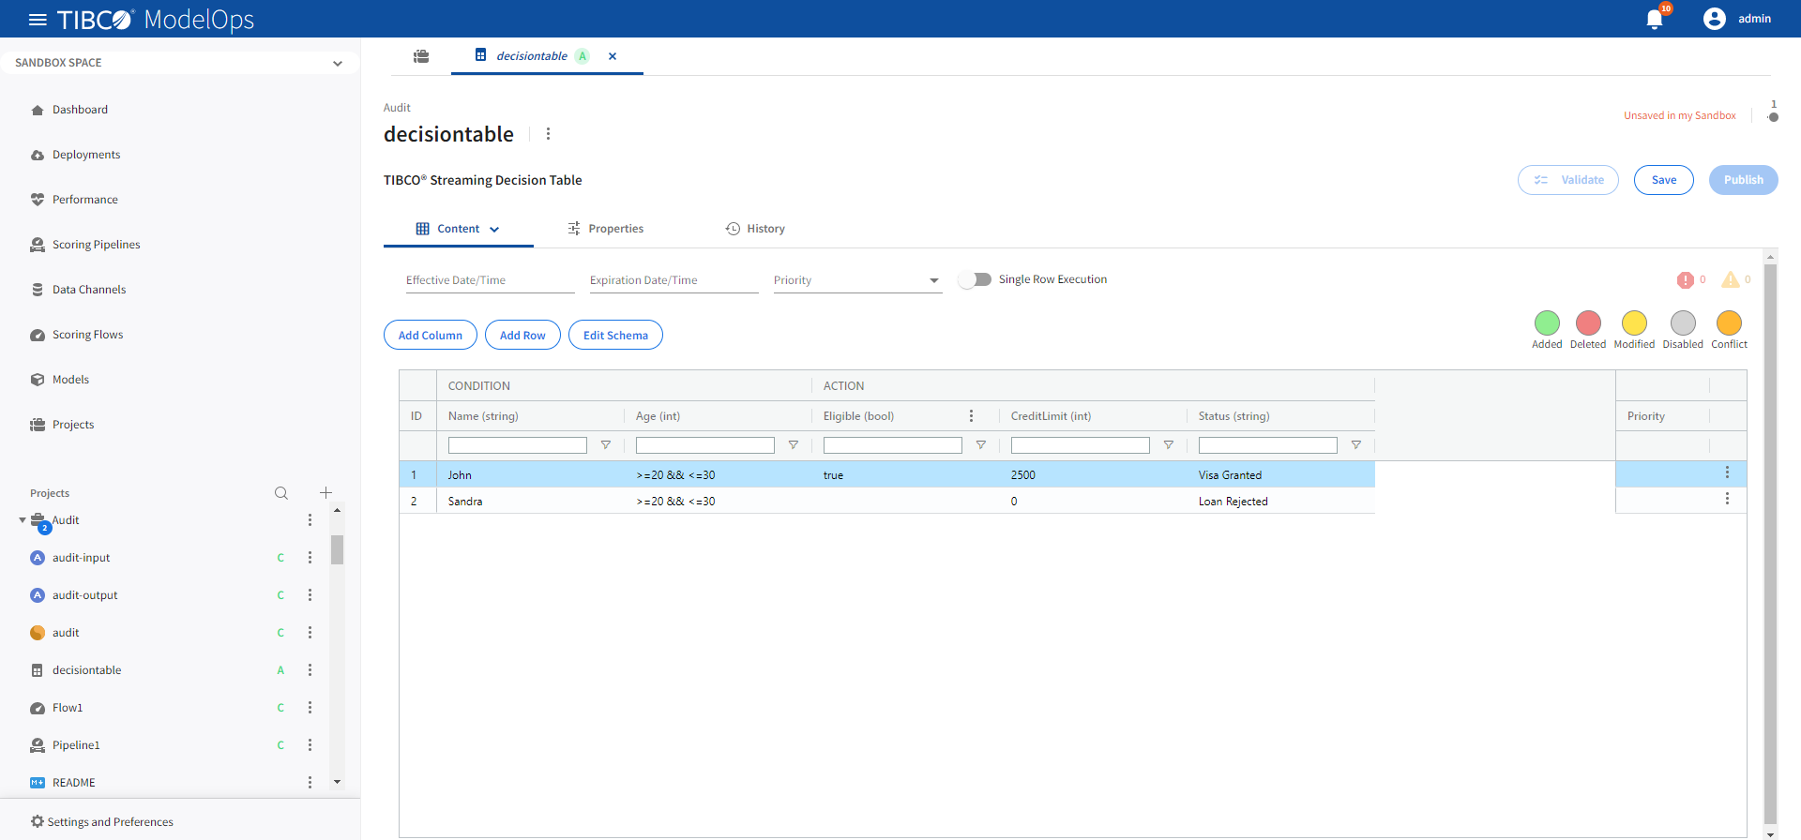The width and height of the screenshot is (1801, 840).
Task: Switch to the Properties tab
Action: click(x=606, y=229)
